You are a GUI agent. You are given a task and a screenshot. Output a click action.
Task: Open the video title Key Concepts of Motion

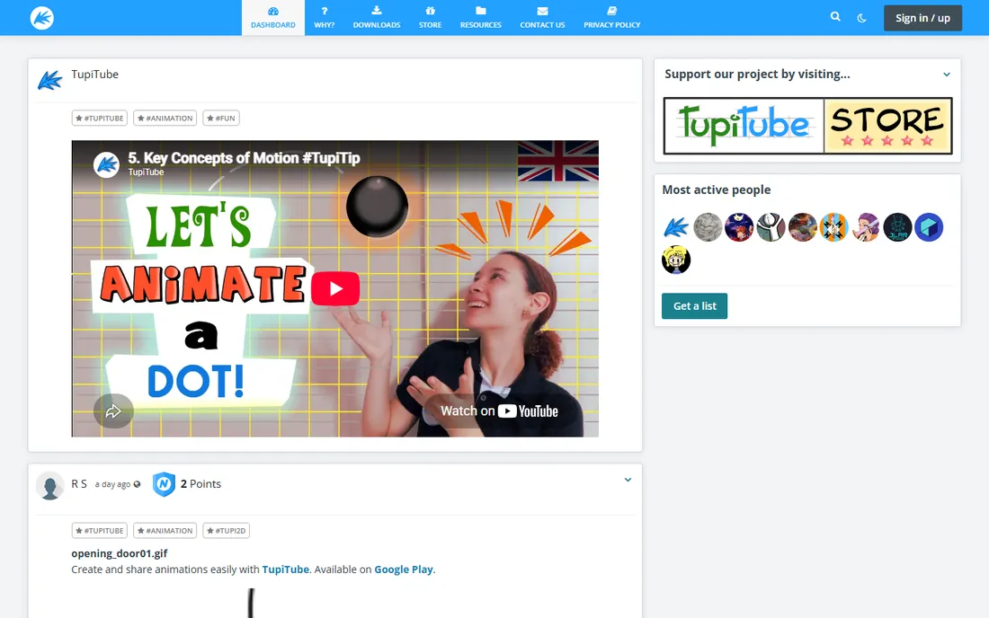point(244,157)
